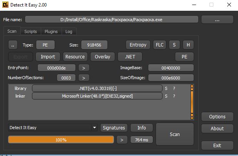Open the Import table

click(x=48, y=57)
